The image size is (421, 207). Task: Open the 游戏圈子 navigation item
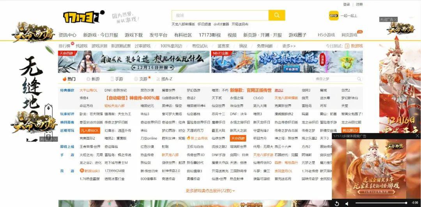[x=297, y=35]
